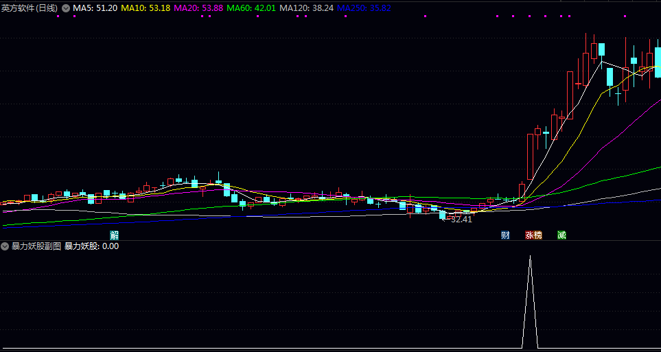
Task: Select the magenta MA20 indicator label
Action: click(x=198, y=8)
